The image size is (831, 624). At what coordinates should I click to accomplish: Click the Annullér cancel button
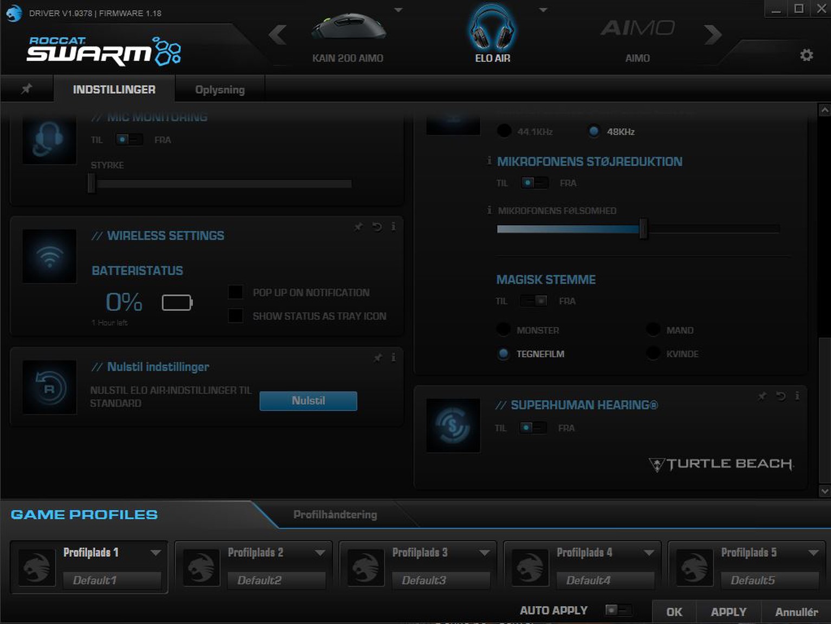point(796,612)
